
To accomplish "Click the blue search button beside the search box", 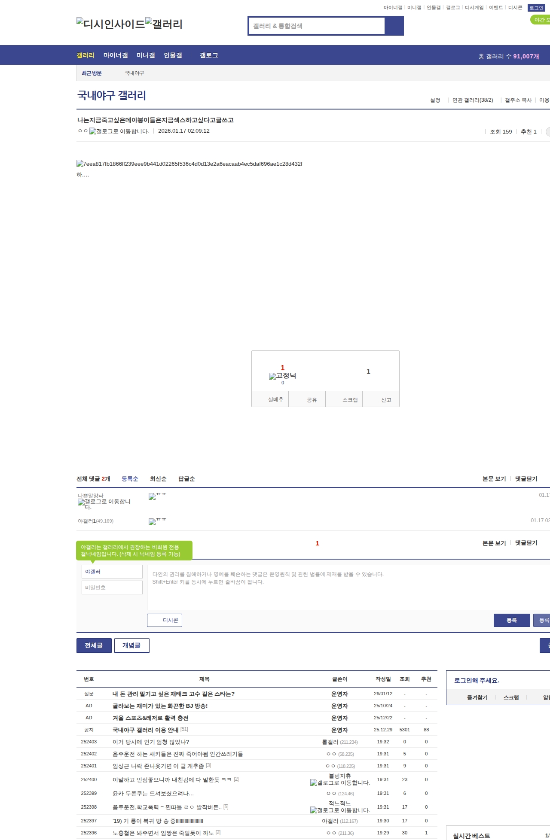I will click(x=394, y=26).
